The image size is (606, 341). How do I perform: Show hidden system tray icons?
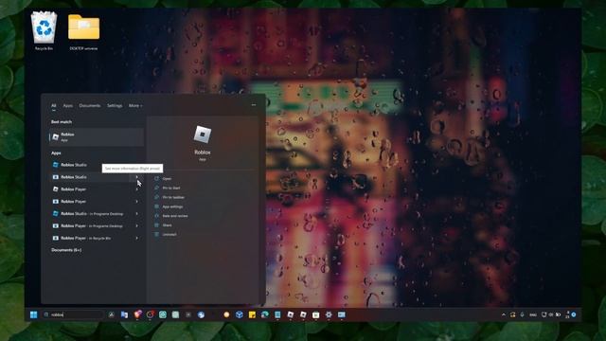click(x=503, y=314)
